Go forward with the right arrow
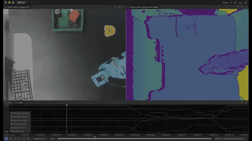Screen dimensions: 252x141 [x=37, y=2]
